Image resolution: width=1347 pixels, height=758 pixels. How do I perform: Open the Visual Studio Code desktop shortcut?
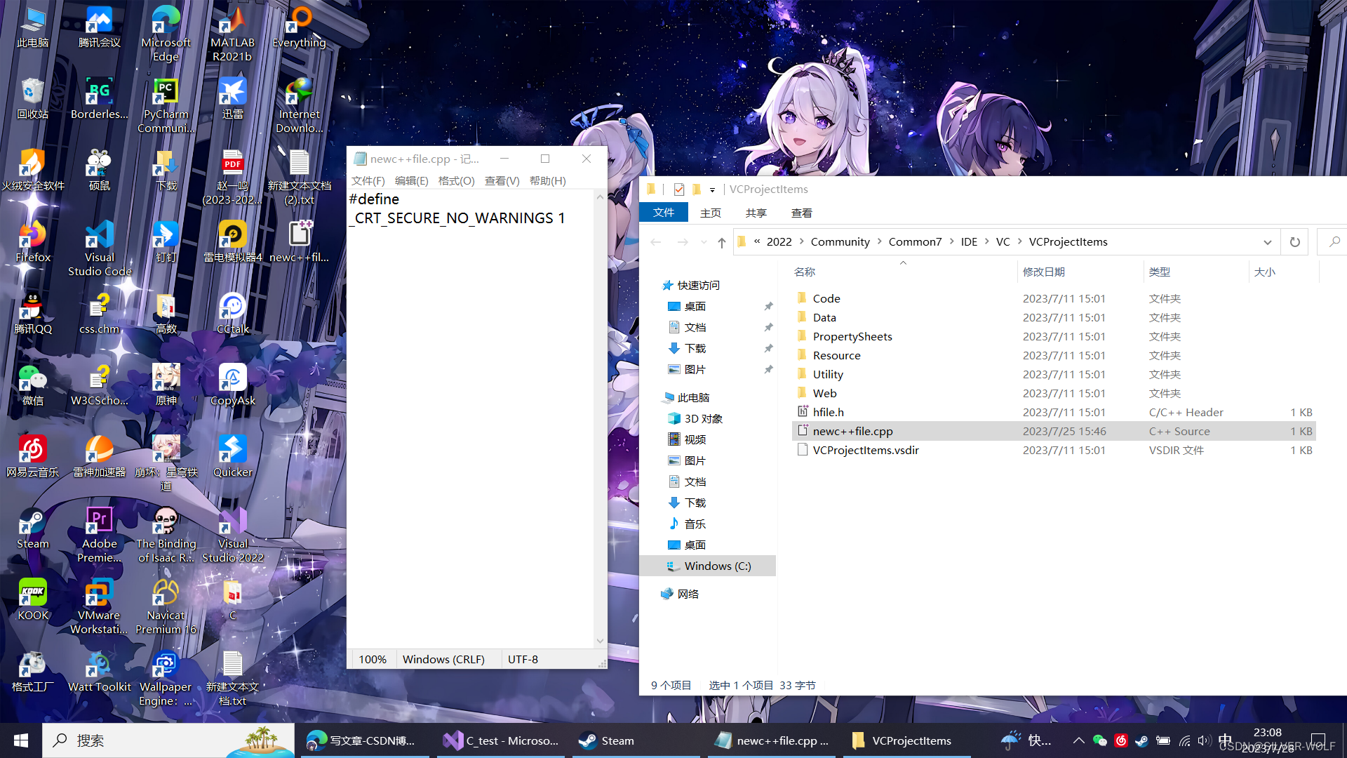[x=99, y=248]
